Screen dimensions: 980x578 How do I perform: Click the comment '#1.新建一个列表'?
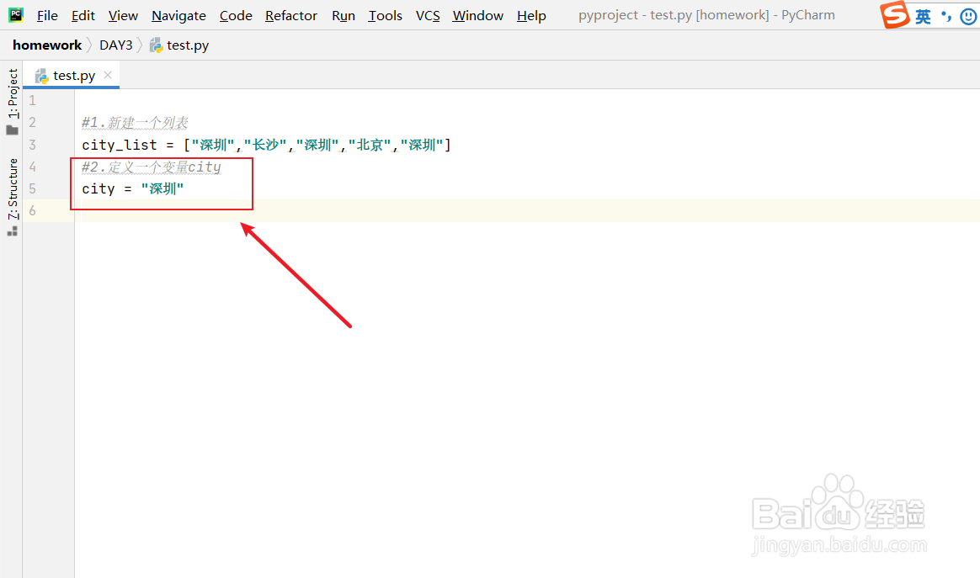tap(135, 123)
